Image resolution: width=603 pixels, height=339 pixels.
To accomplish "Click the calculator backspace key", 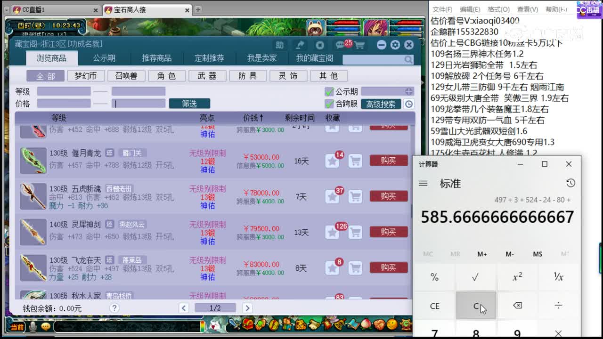I will coord(517,306).
